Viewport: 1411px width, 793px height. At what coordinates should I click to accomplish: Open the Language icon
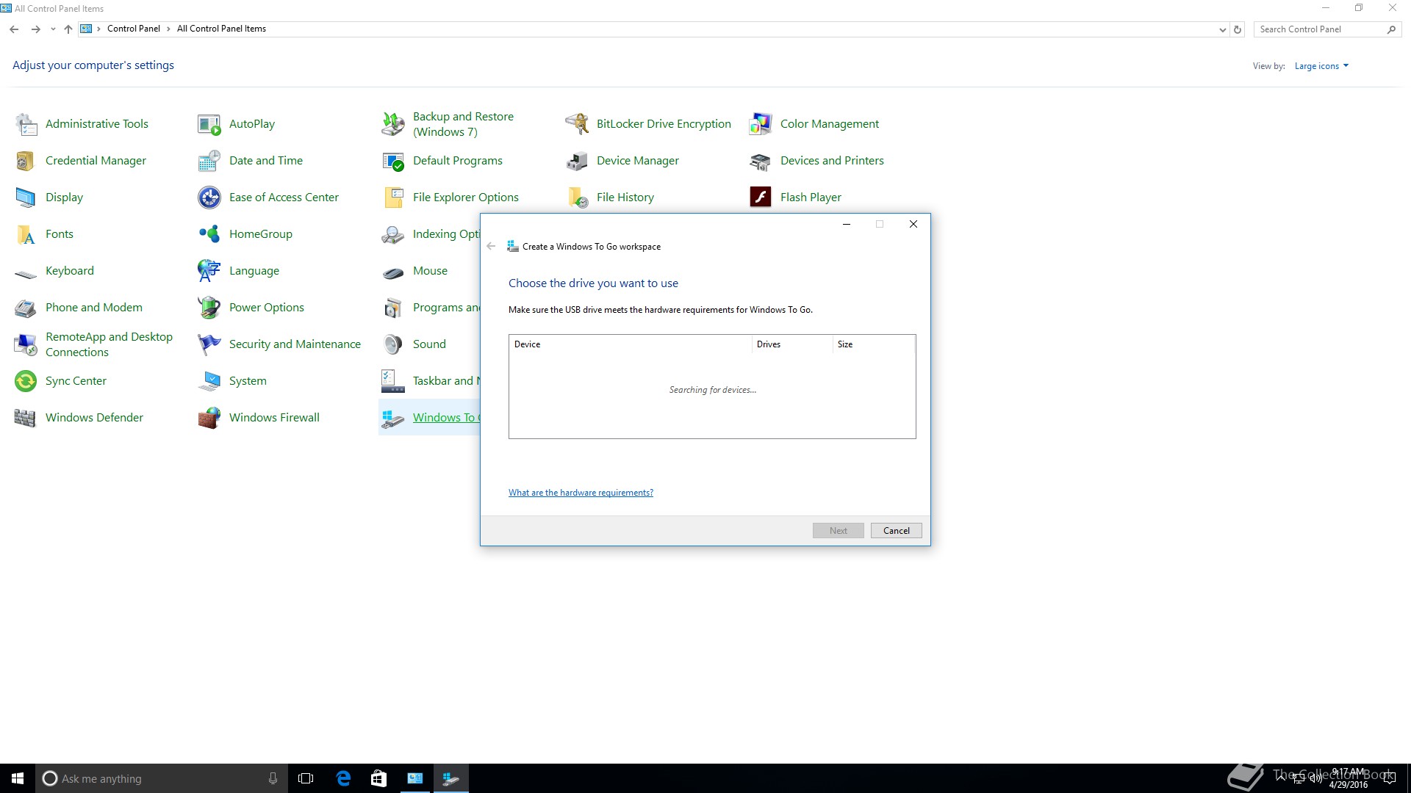(x=209, y=271)
